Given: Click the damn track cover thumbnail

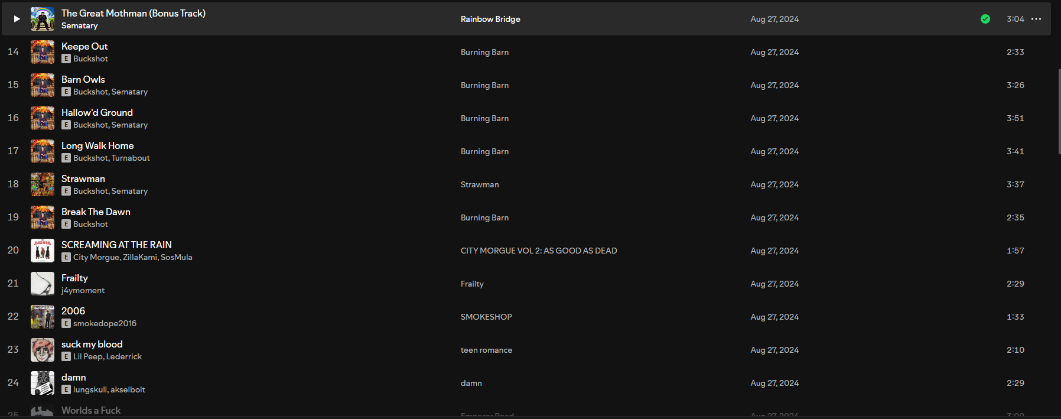Looking at the screenshot, I should (x=43, y=383).
